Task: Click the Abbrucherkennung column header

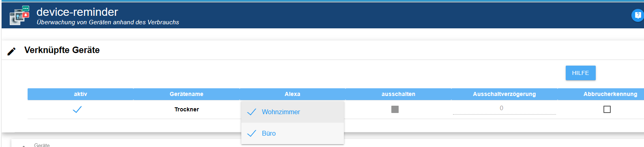Action: pos(610,94)
